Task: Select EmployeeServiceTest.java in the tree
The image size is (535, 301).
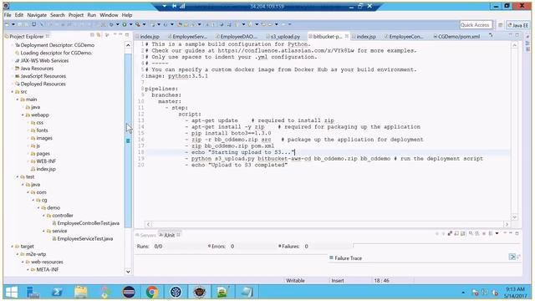Action: tap(82, 239)
